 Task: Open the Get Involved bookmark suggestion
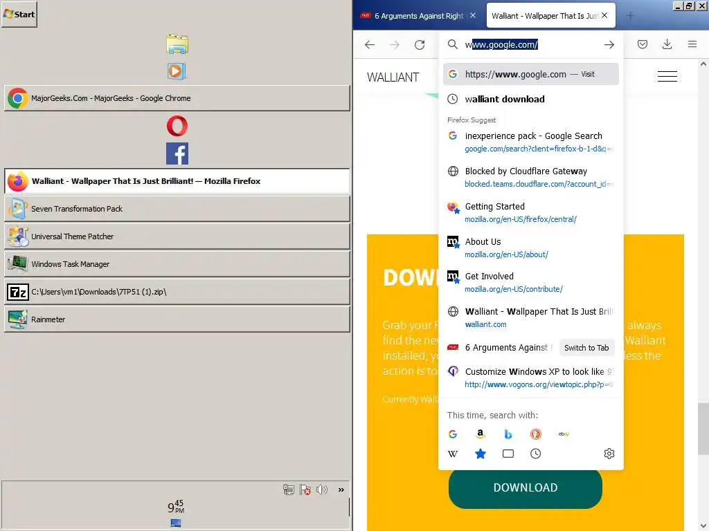tap(531, 282)
